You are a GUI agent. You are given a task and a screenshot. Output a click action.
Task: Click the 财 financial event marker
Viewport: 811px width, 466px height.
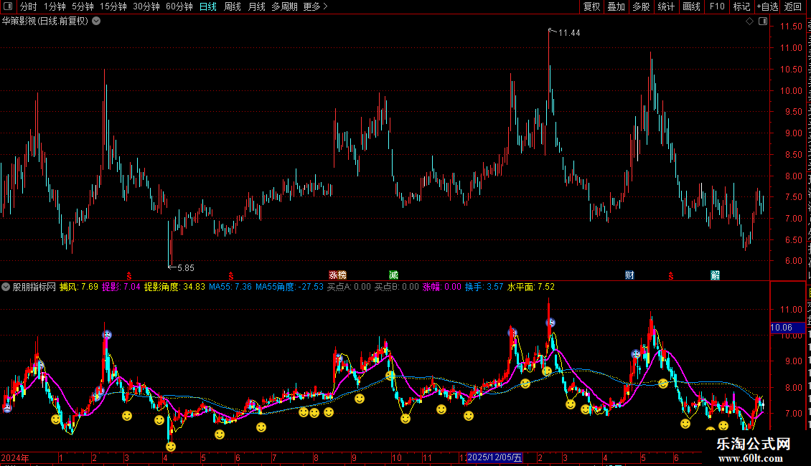click(629, 275)
